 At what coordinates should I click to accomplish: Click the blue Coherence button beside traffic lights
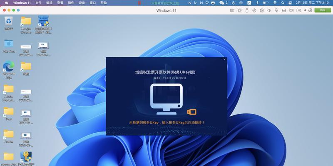tap(18, 10)
